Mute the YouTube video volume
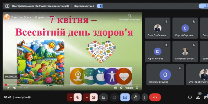The height and width of the screenshot is (104, 208). 14,88
